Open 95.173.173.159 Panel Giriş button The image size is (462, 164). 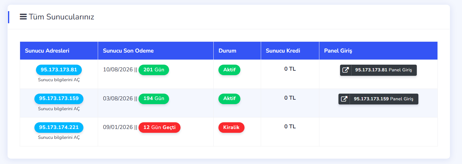pos(378,99)
